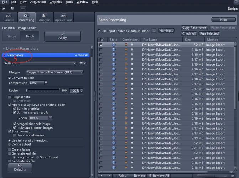This screenshot has width=239, height=178.
Task: Open the Analysis tab icon
Action: pos(44,16)
